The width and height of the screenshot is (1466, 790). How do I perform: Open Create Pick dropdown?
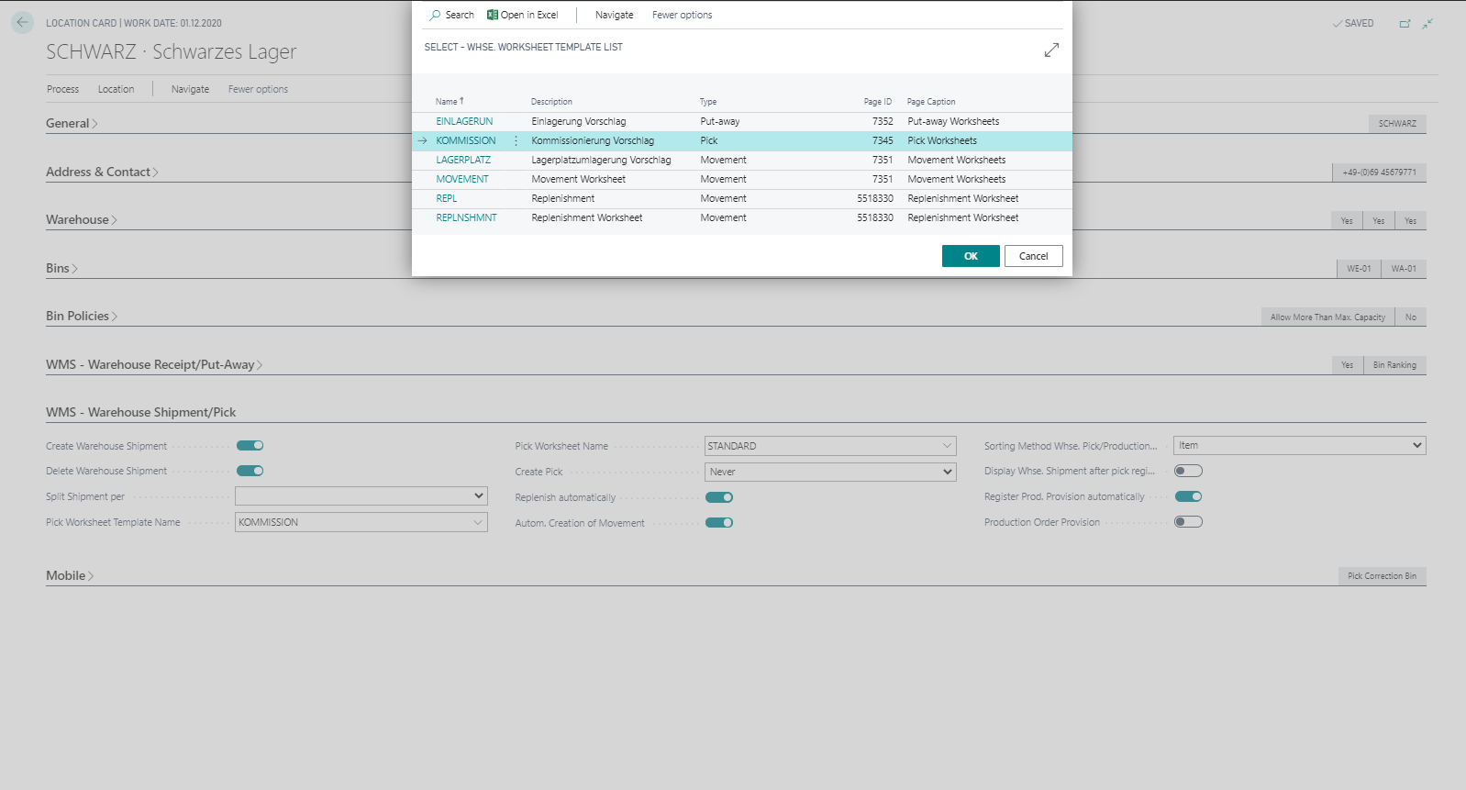[x=830, y=472]
